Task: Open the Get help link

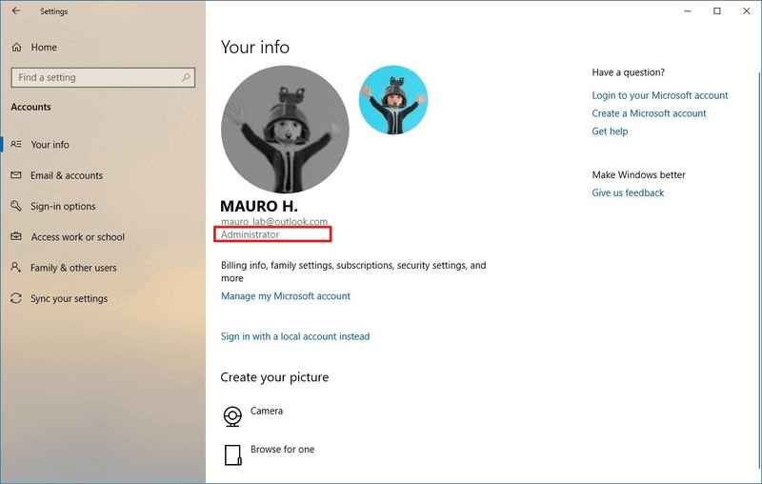Action: (x=610, y=131)
